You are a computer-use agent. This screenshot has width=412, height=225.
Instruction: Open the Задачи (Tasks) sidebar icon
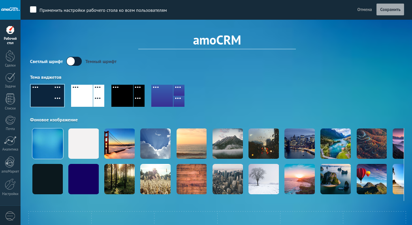(x=10, y=80)
